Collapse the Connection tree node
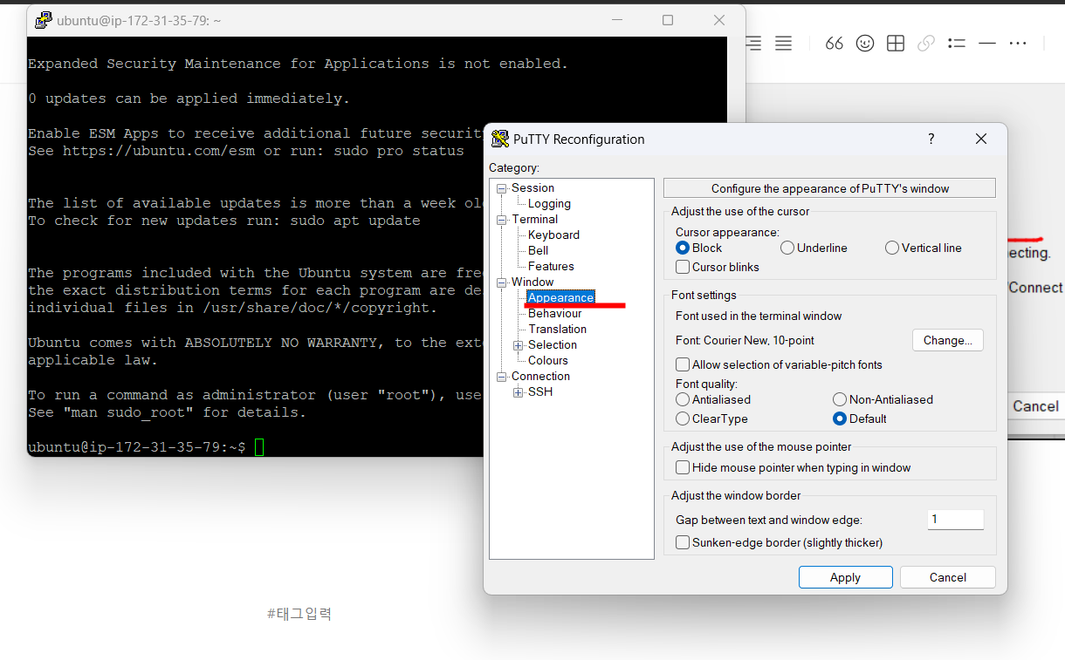The width and height of the screenshot is (1065, 660). 502,376
